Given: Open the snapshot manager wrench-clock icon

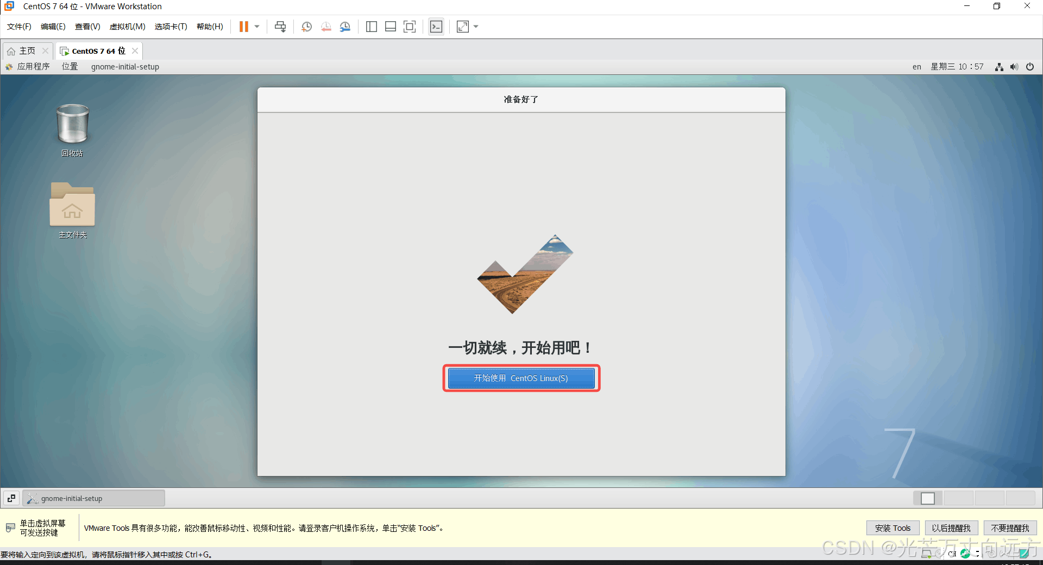Looking at the screenshot, I should coord(345,27).
